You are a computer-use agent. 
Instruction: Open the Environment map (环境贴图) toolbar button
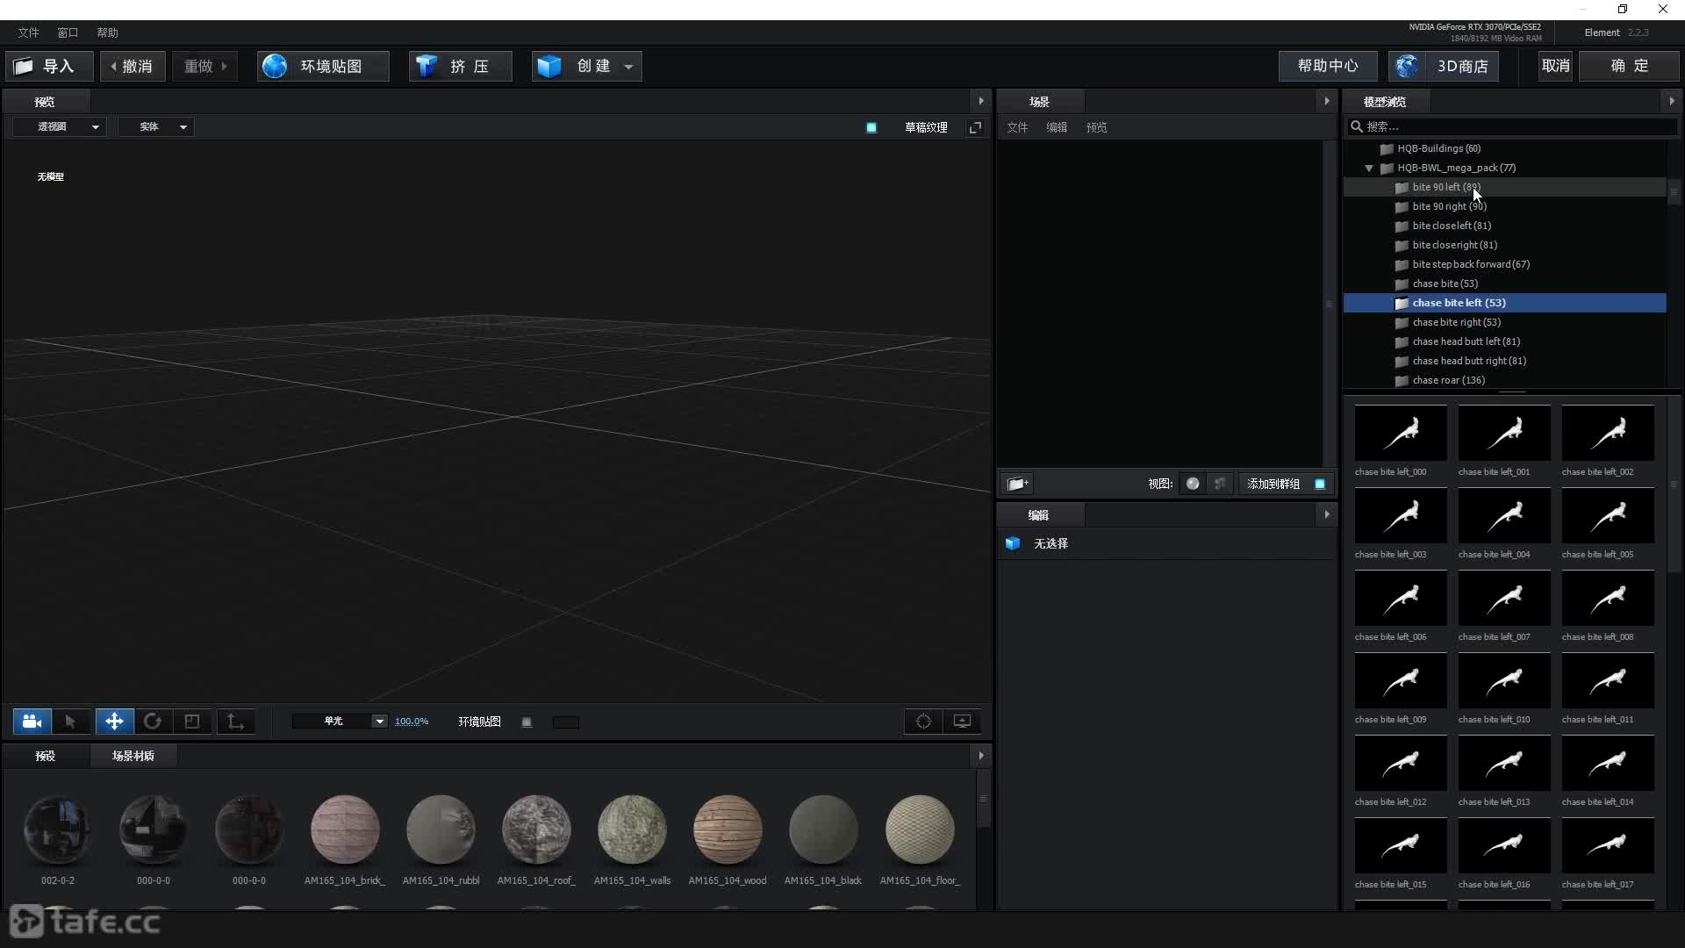click(x=323, y=66)
